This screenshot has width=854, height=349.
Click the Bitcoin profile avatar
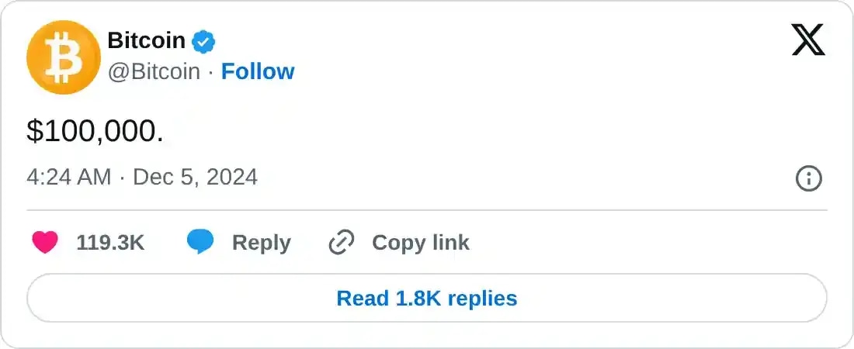[x=60, y=57]
